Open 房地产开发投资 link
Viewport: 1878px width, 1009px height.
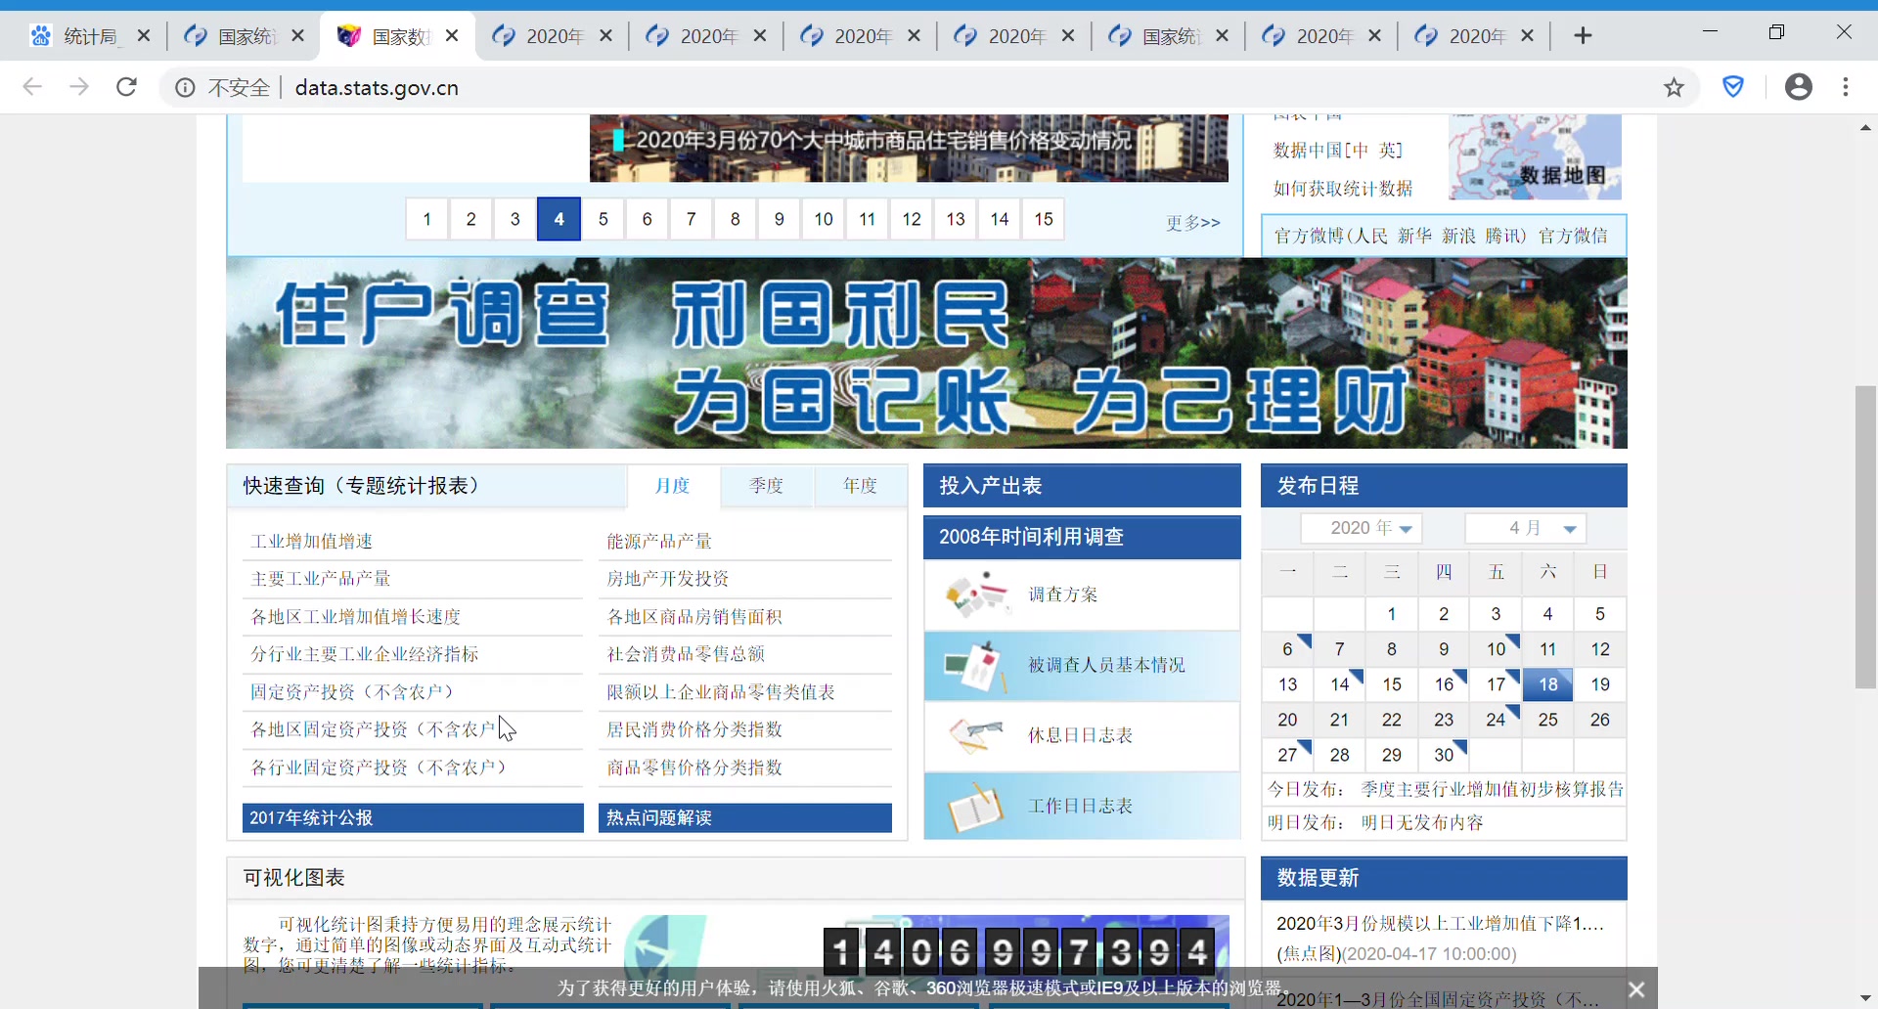click(x=668, y=579)
